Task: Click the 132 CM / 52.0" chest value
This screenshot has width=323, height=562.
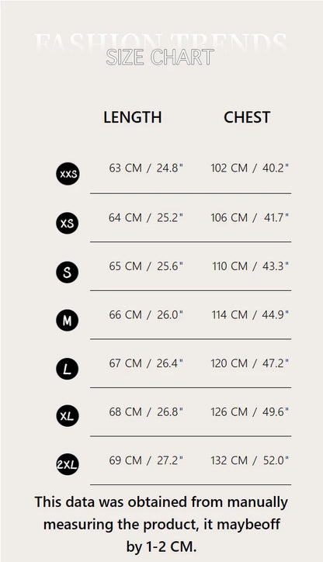Action: [249, 460]
